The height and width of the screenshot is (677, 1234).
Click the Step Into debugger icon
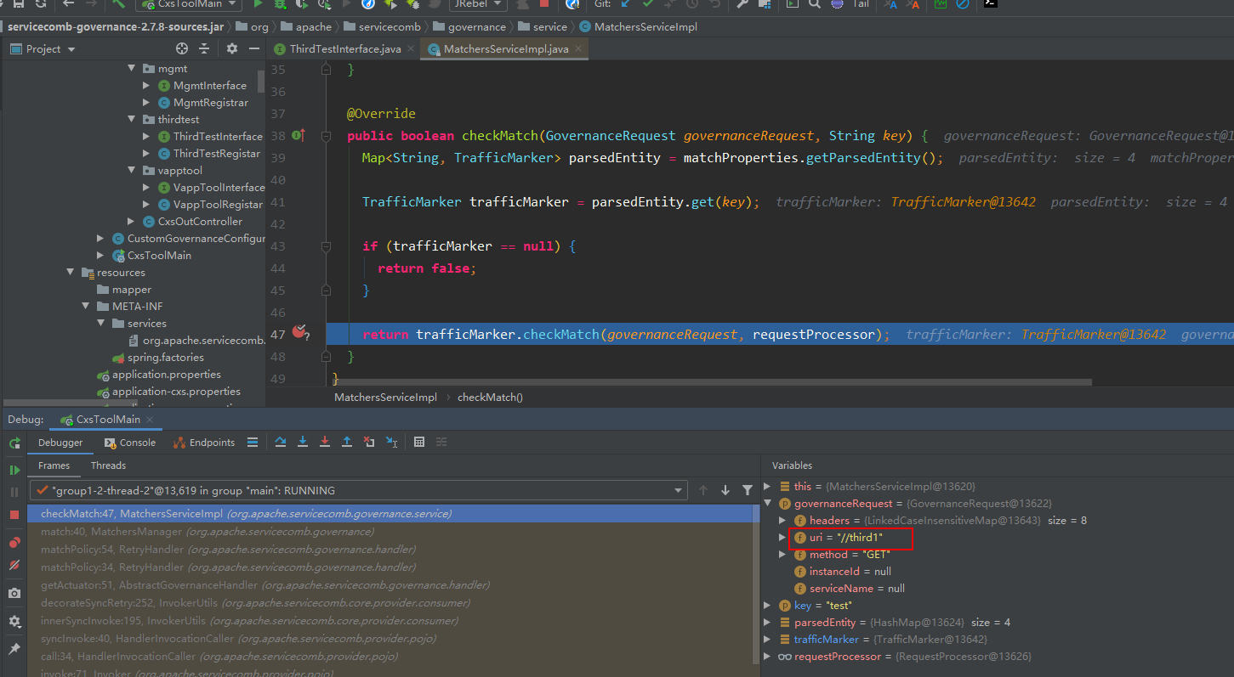click(303, 442)
